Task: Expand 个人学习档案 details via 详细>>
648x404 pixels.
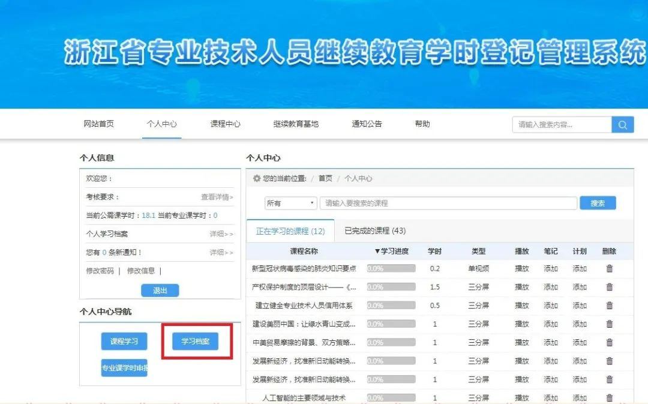Action: tap(221, 234)
